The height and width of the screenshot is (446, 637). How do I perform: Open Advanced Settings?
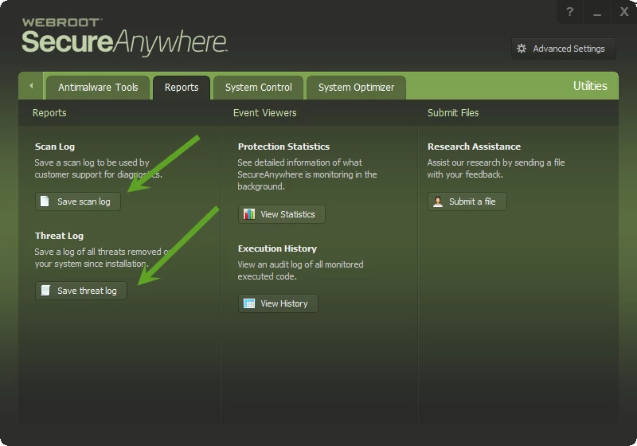click(x=564, y=49)
